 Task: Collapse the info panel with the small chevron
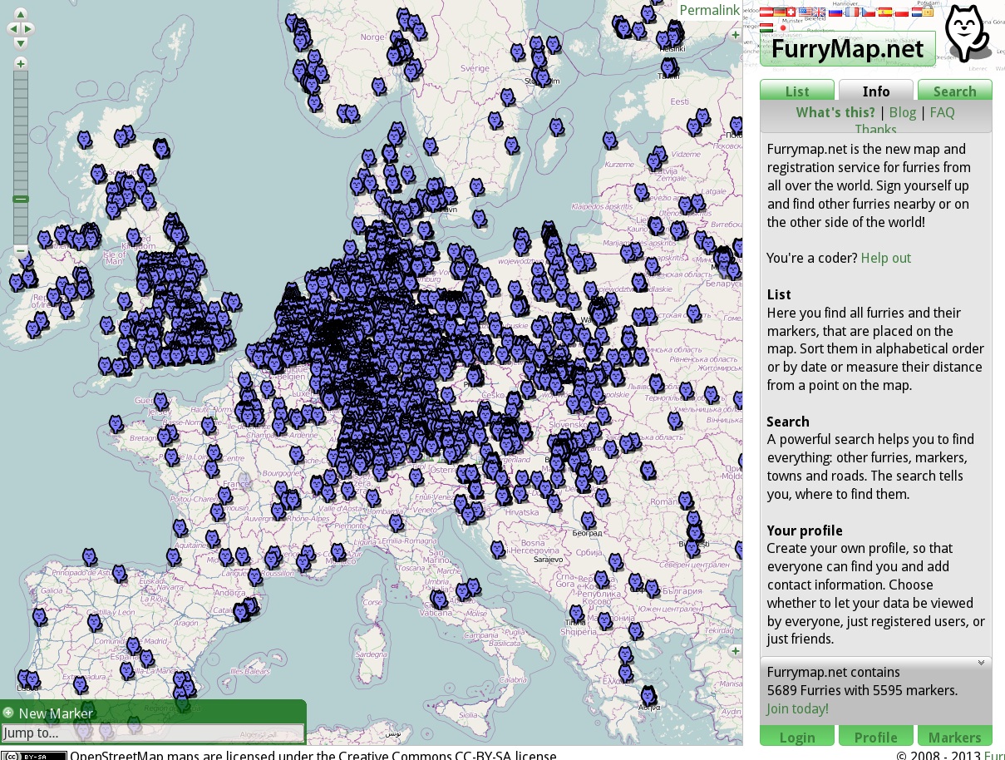point(981,663)
